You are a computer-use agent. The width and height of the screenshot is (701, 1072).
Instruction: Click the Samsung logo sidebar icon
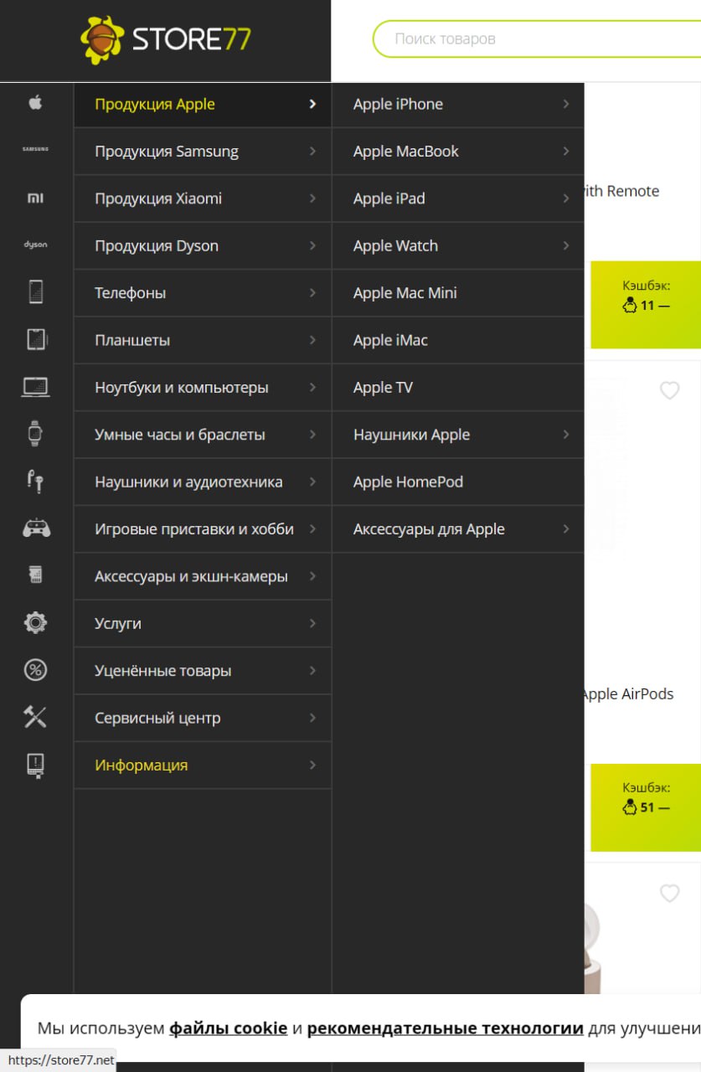click(x=35, y=149)
